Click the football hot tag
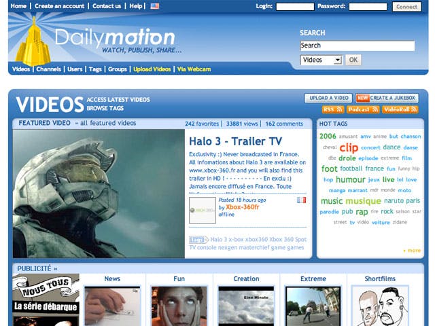This screenshot has height=326, width=435. click(351, 168)
